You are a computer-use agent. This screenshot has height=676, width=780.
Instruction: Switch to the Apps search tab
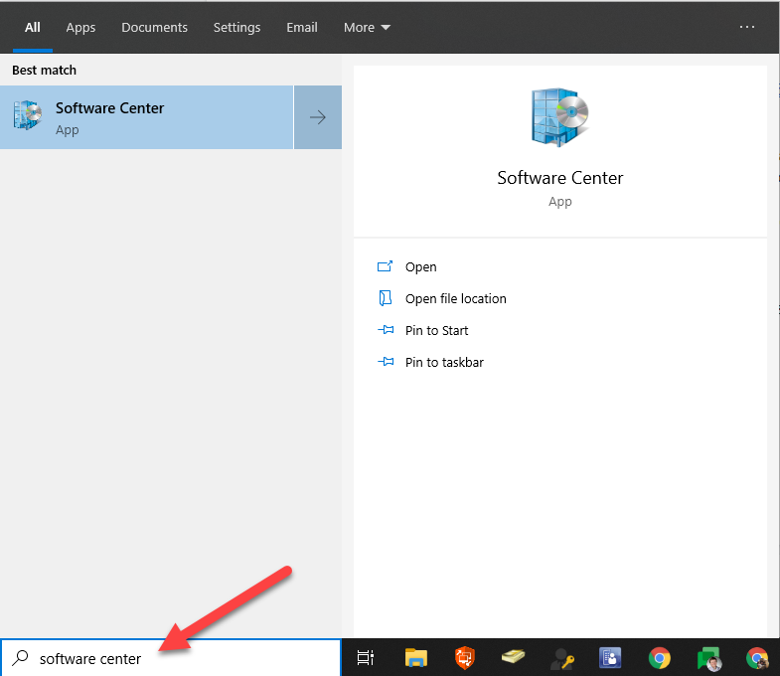click(80, 27)
